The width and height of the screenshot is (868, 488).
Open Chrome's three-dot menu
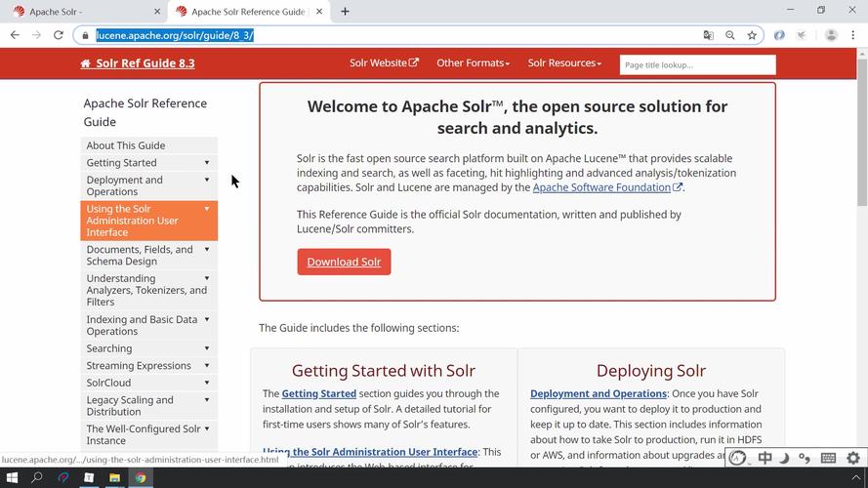tap(853, 35)
